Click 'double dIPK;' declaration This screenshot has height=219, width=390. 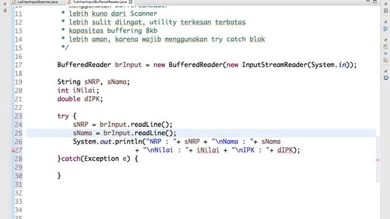click(x=80, y=99)
